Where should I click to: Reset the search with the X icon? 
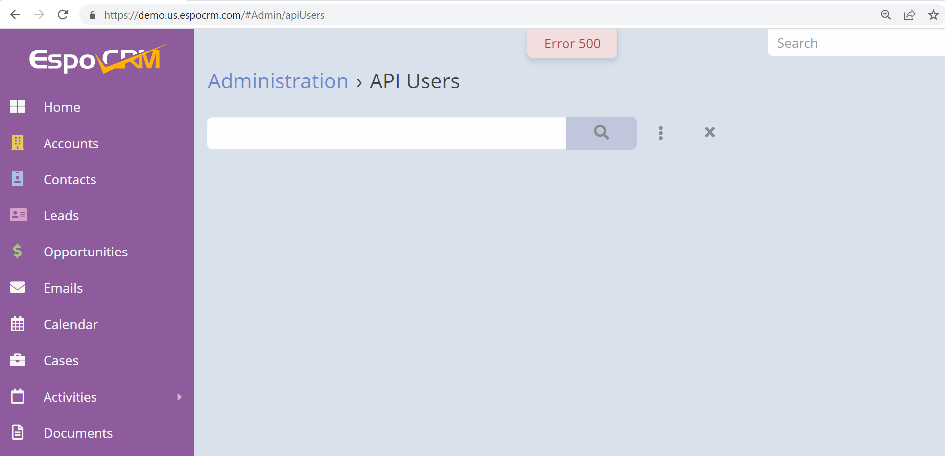tap(709, 132)
